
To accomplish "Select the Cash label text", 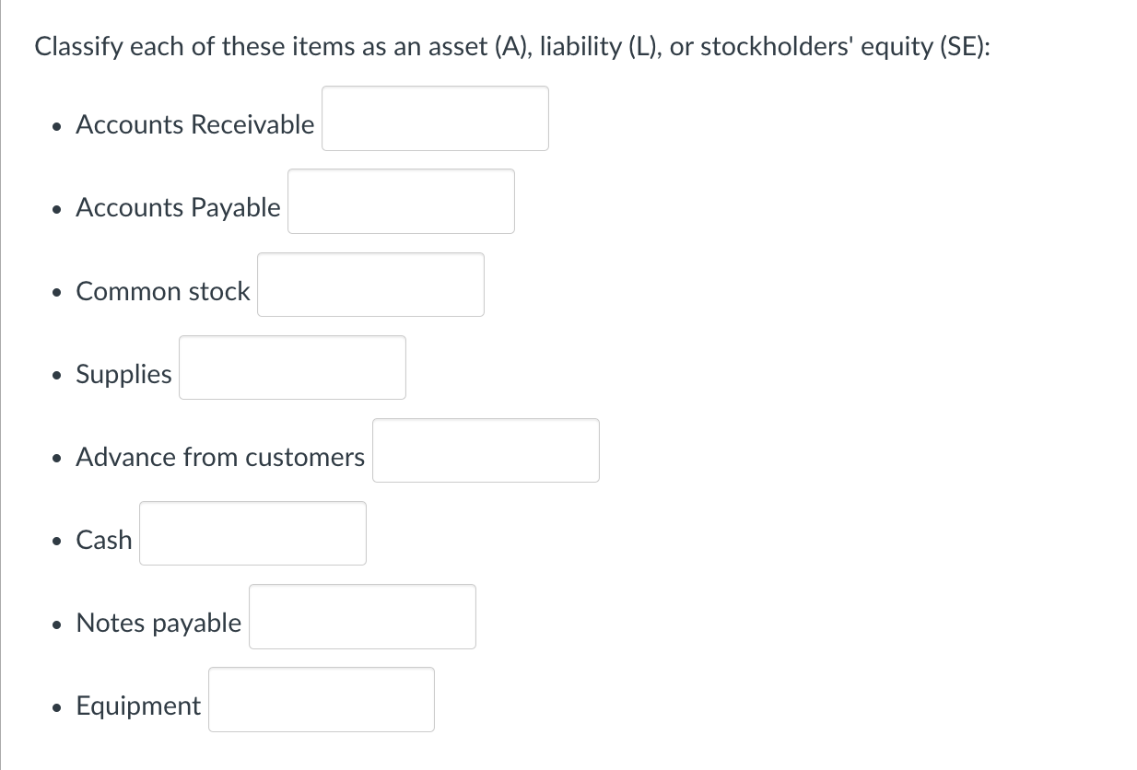I will click(104, 540).
